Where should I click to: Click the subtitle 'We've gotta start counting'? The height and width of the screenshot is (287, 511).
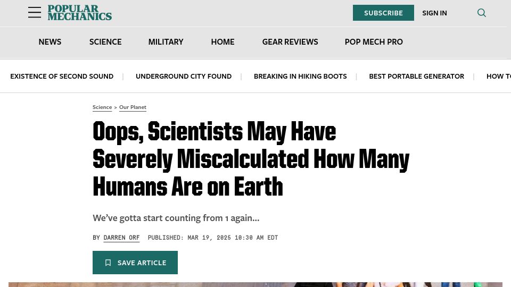176,218
